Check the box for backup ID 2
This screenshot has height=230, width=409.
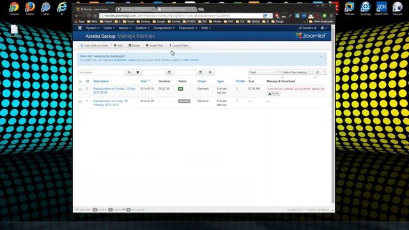[80, 89]
